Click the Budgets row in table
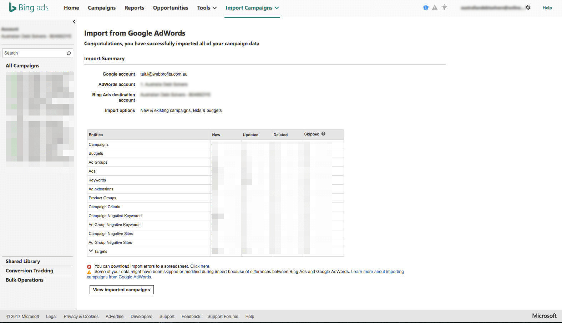The image size is (562, 323). 215,153
